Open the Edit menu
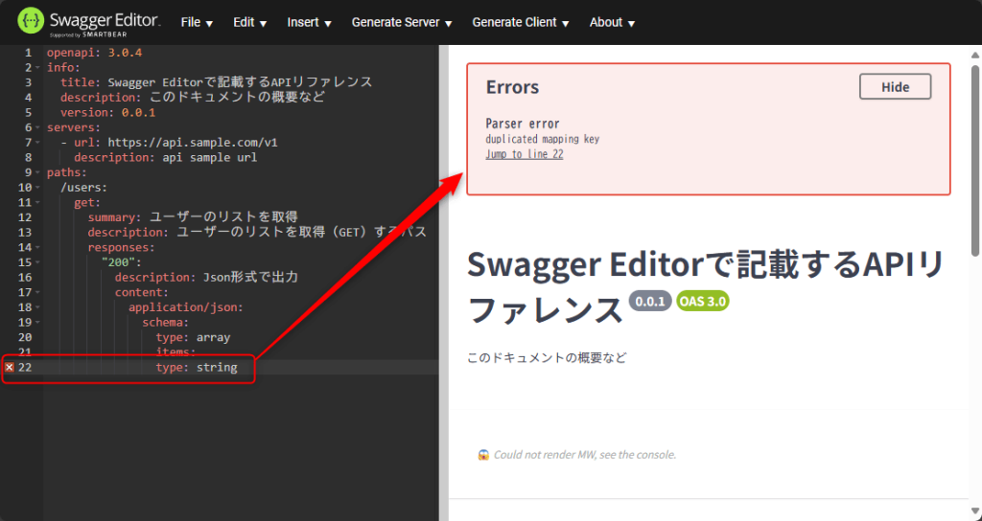Image resolution: width=982 pixels, height=521 pixels. 250,23
